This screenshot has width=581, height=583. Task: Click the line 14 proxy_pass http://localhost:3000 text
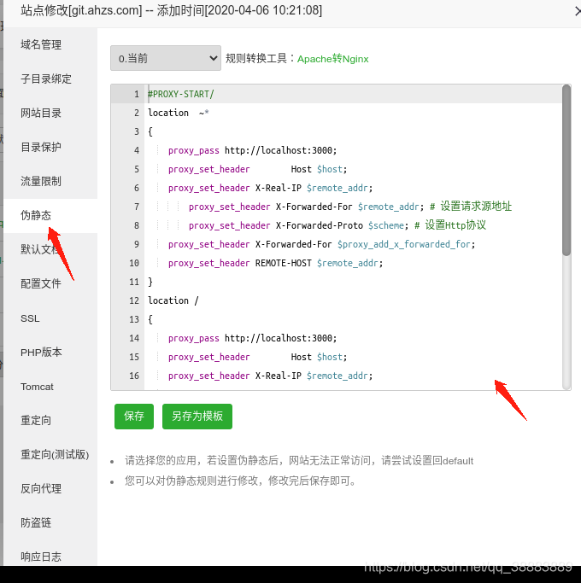point(252,338)
